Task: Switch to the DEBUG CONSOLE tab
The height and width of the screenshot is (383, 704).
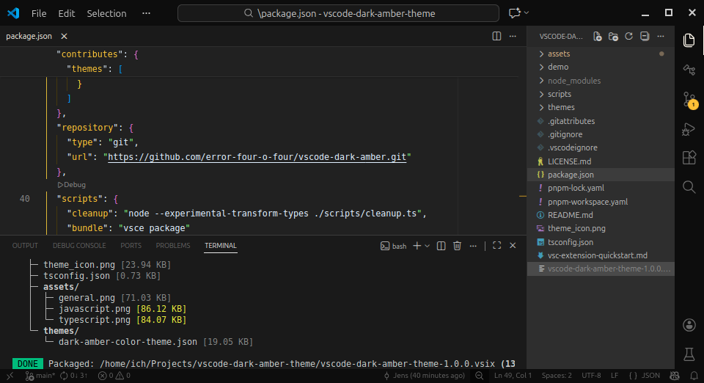Action: point(79,246)
